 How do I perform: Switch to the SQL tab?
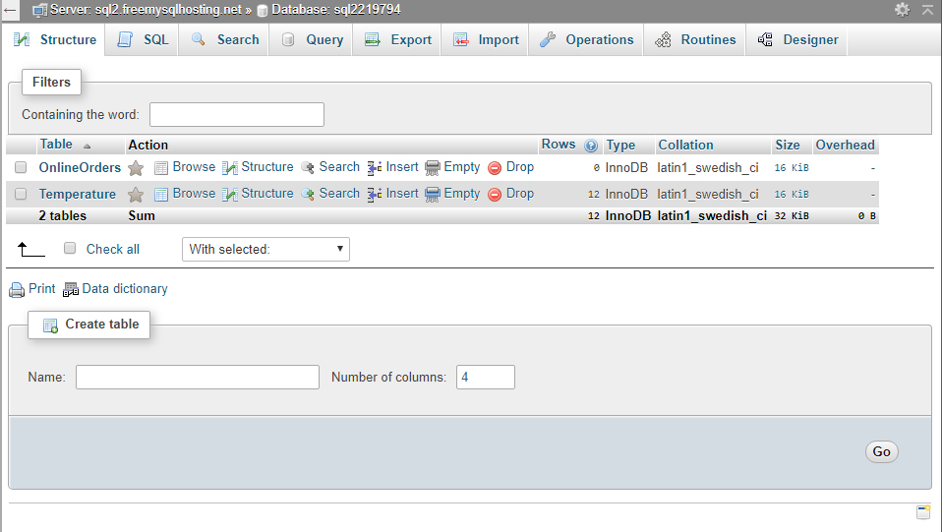[x=143, y=39]
